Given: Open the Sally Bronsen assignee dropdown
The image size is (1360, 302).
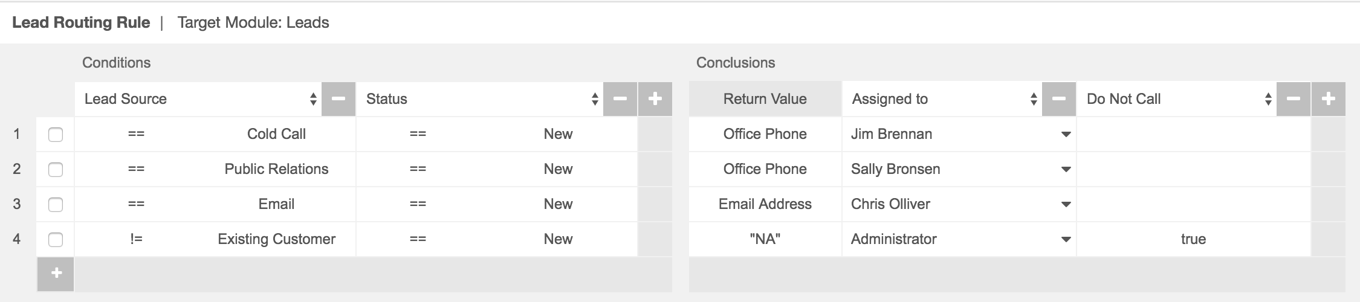Looking at the screenshot, I should point(1066,169).
